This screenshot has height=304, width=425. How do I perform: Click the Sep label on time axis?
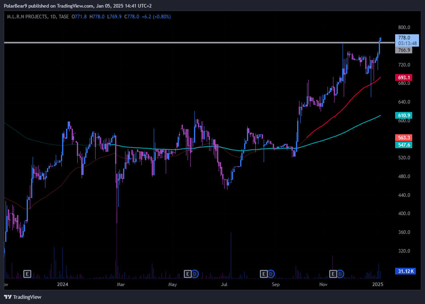pos(276,284)
